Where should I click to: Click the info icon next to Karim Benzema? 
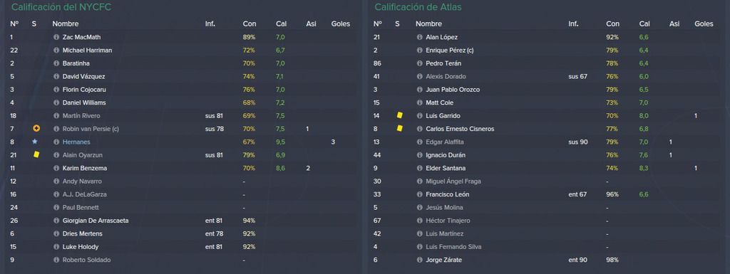[56, 168]
